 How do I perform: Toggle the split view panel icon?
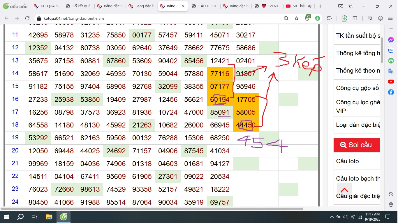(x=355, y=18)
